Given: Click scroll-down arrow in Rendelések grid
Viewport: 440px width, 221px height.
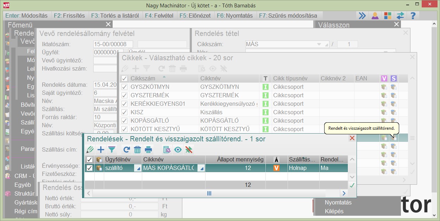Looking at the screenshot, I should click(x=352, y=177).
